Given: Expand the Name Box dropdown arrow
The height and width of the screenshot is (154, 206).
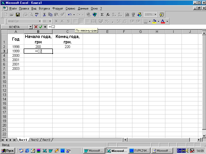Looking at the screenshot, I should pos(30,27).
